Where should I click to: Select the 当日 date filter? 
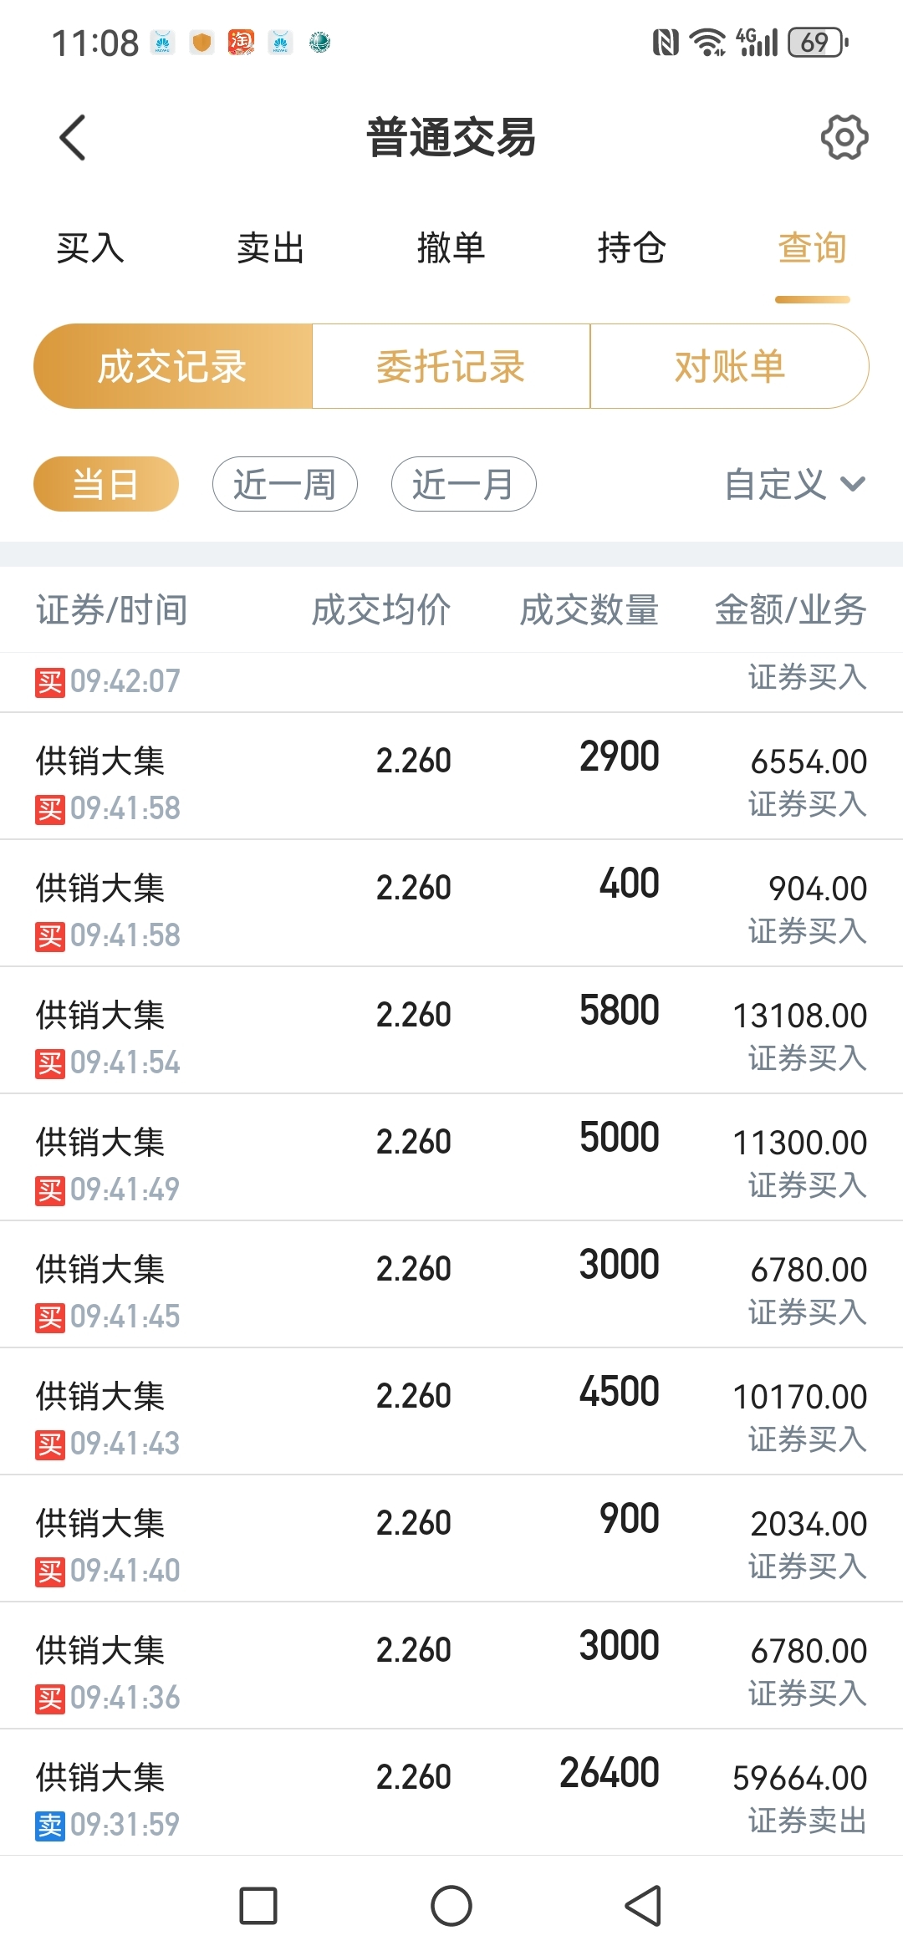(x=106, y=484)
